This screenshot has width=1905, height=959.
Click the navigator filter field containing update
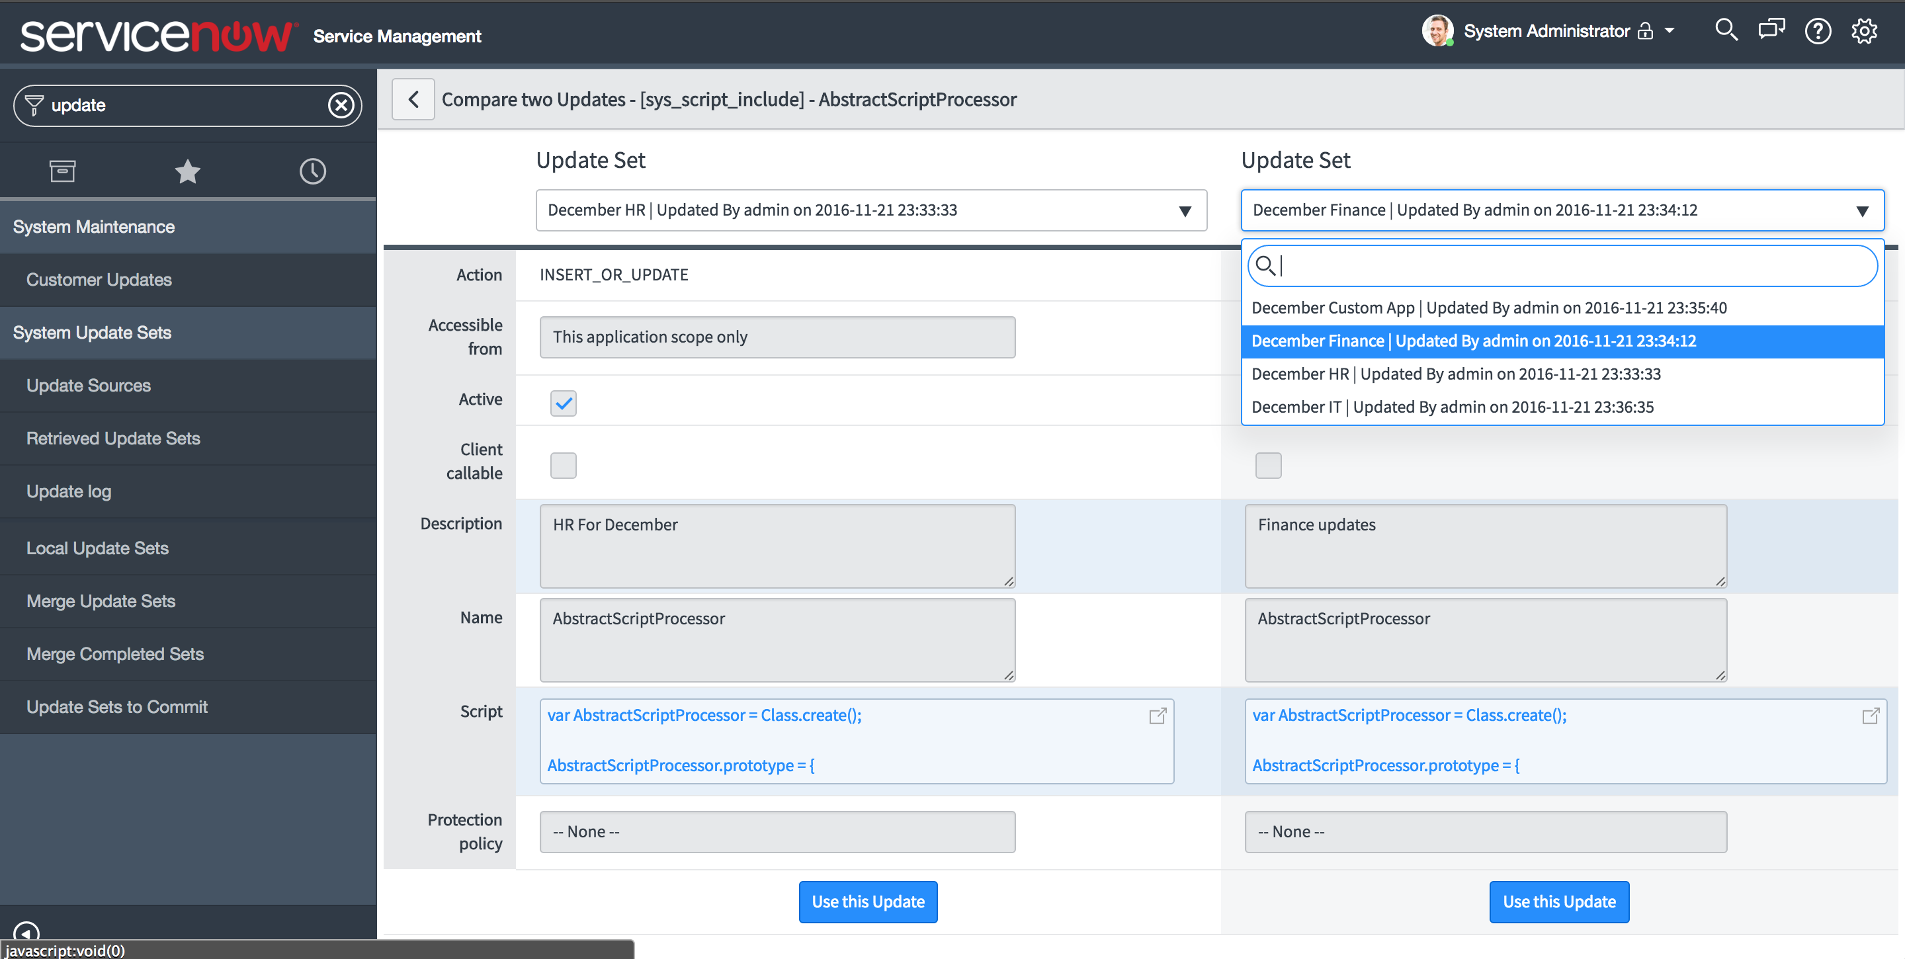187,105
